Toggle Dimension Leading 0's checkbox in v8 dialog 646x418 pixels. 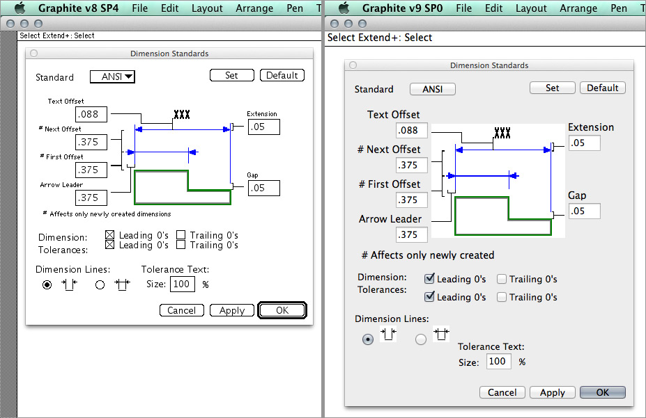pyautogui.click(x=109, y=235)
